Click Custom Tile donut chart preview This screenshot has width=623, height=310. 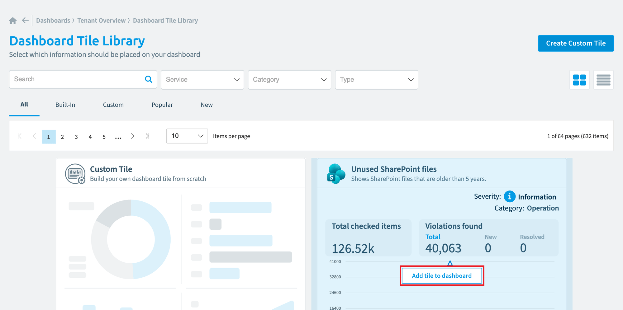click(x=131, y=239)
